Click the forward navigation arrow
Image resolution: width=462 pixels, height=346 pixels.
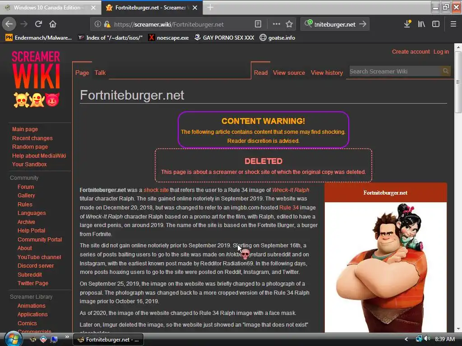tap(24, 24)
